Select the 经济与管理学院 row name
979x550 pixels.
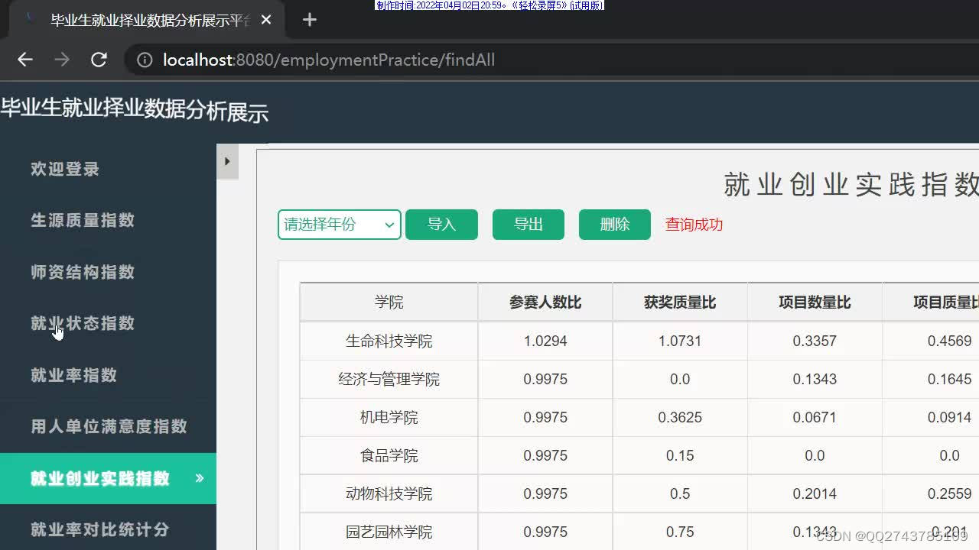[x=389, y=379]
